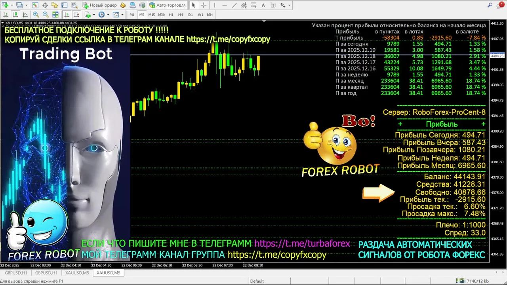Image resolution: width=507 pixels, height=285 pixels.
Task: Select the M15 timeframe
Action: point(151,15)
